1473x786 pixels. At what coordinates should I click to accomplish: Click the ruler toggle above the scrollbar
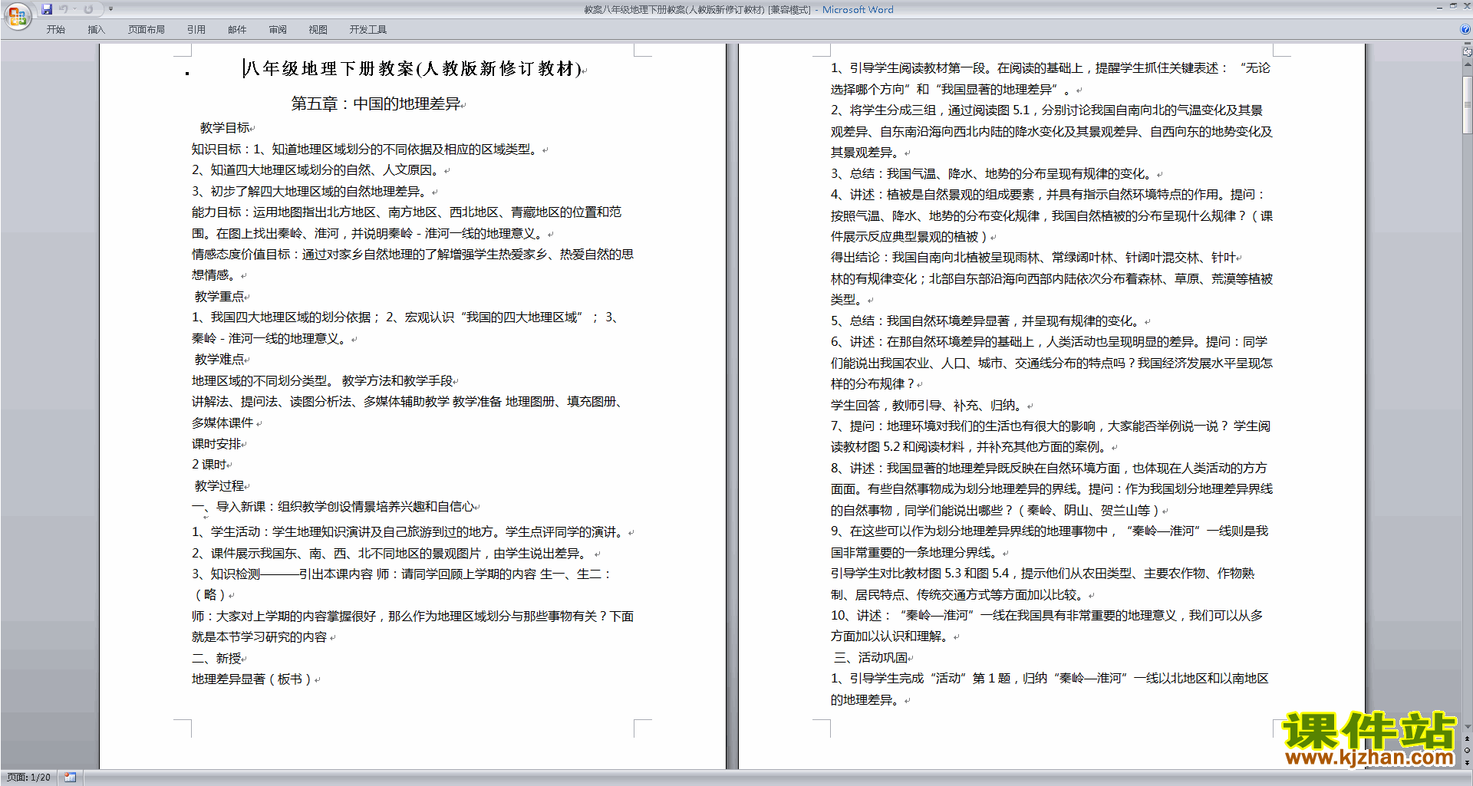1468,53
